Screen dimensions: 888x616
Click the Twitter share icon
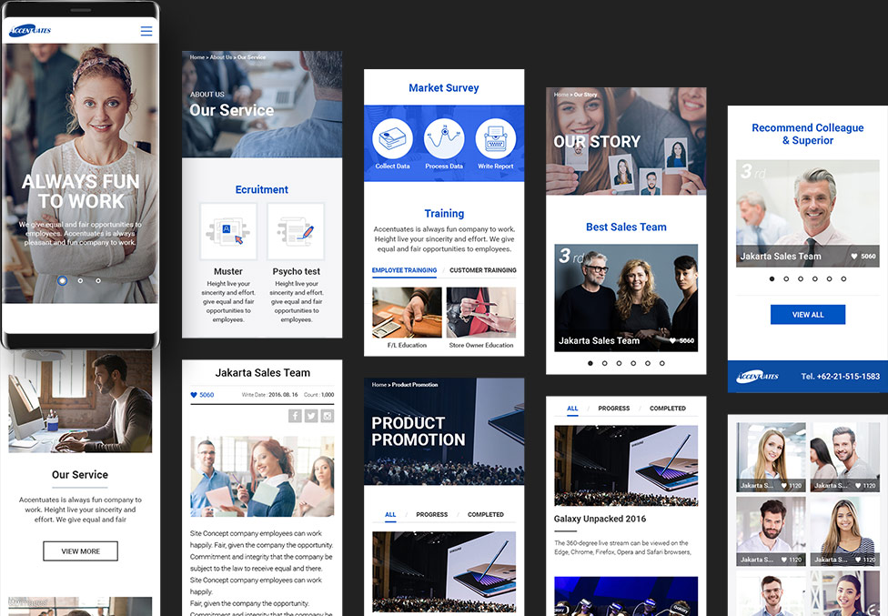[311, 416]
